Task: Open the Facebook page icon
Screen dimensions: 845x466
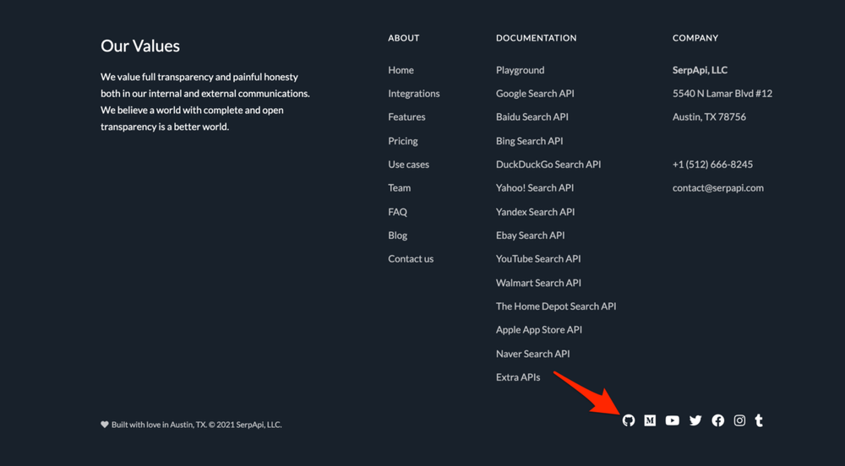Action: pos(717,420)
